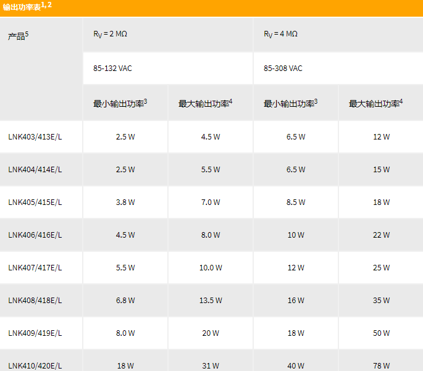The height and width of the screenshot is (371, 423).
Task: Click the 产品 column header
Action: tap(18, 36)
